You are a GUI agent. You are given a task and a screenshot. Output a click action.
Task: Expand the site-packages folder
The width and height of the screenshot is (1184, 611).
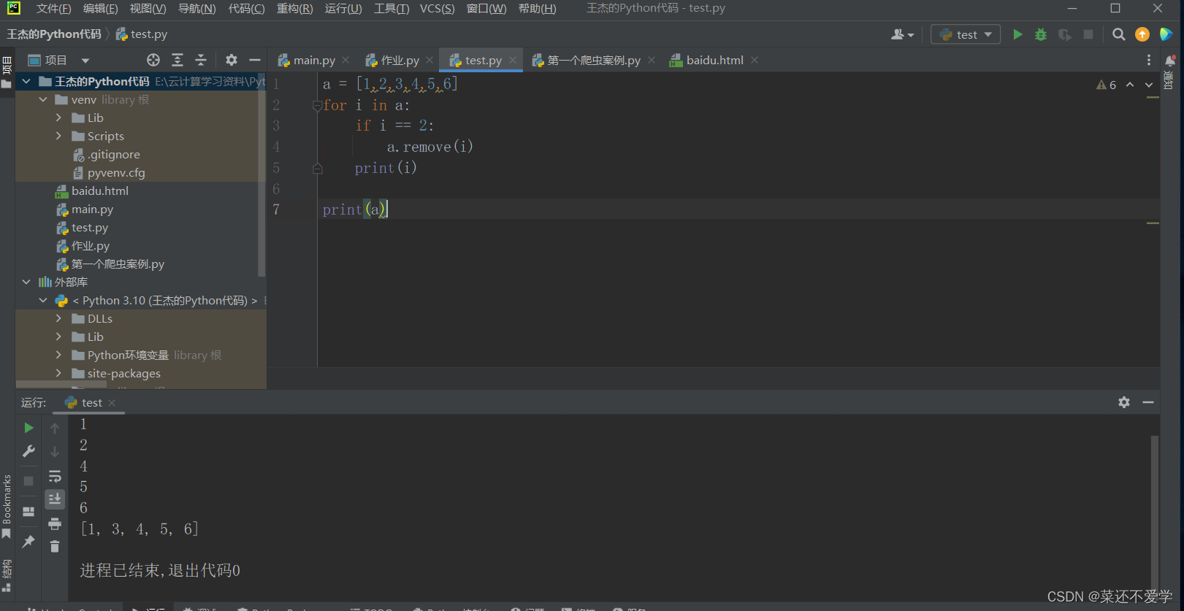pos(59,373)
